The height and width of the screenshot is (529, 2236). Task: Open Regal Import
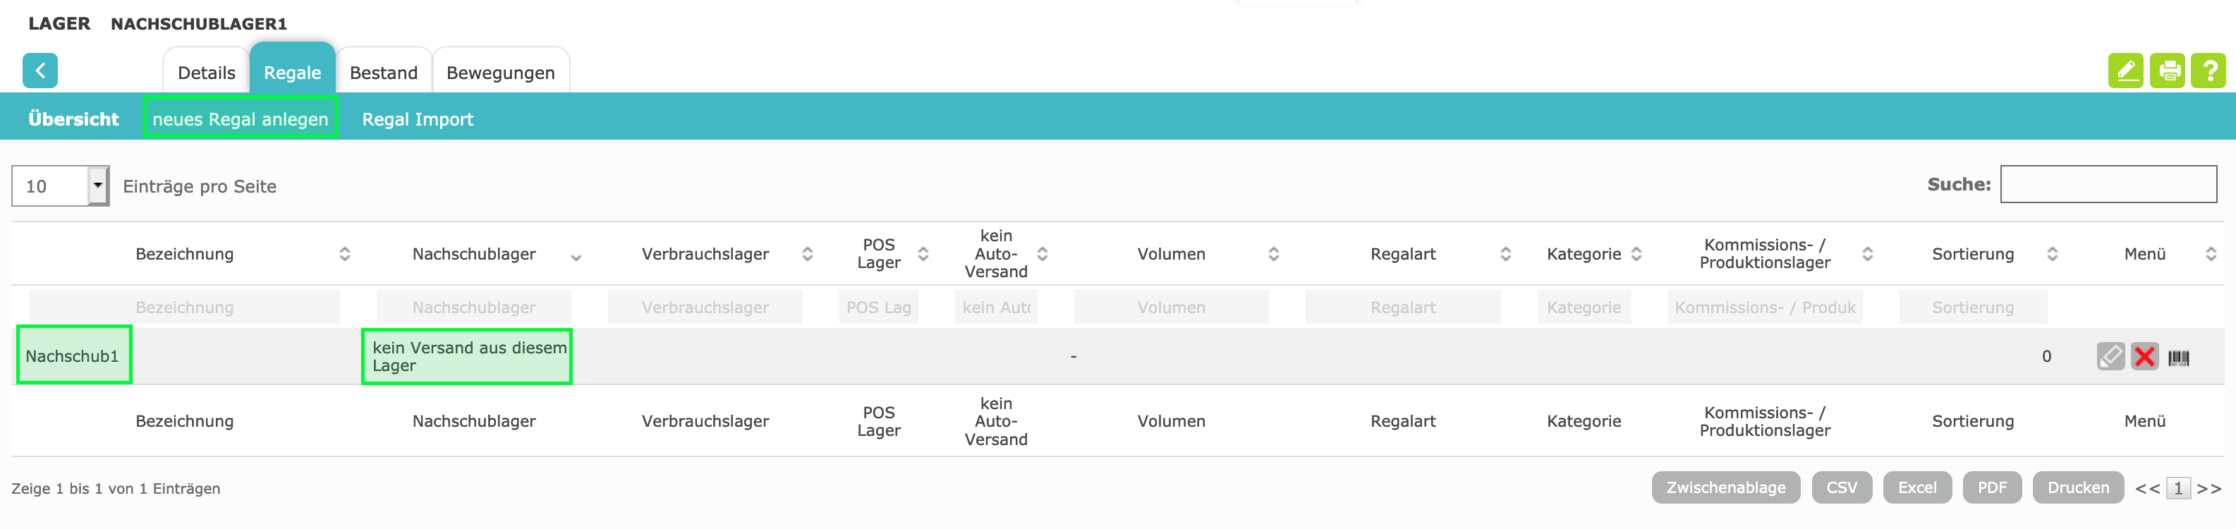click(x=418, y=119)
